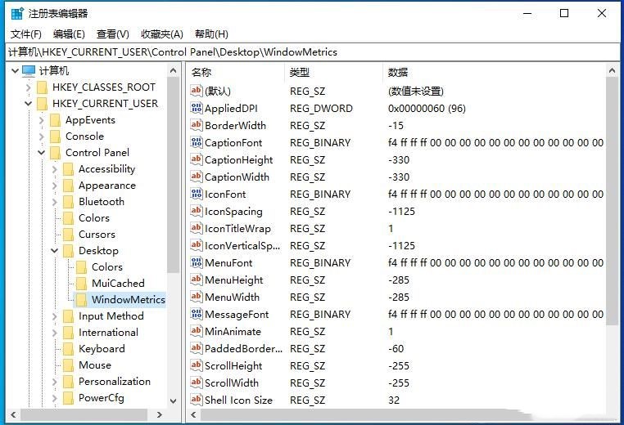Click the Shell Icon Size string icon

(197, 400)
